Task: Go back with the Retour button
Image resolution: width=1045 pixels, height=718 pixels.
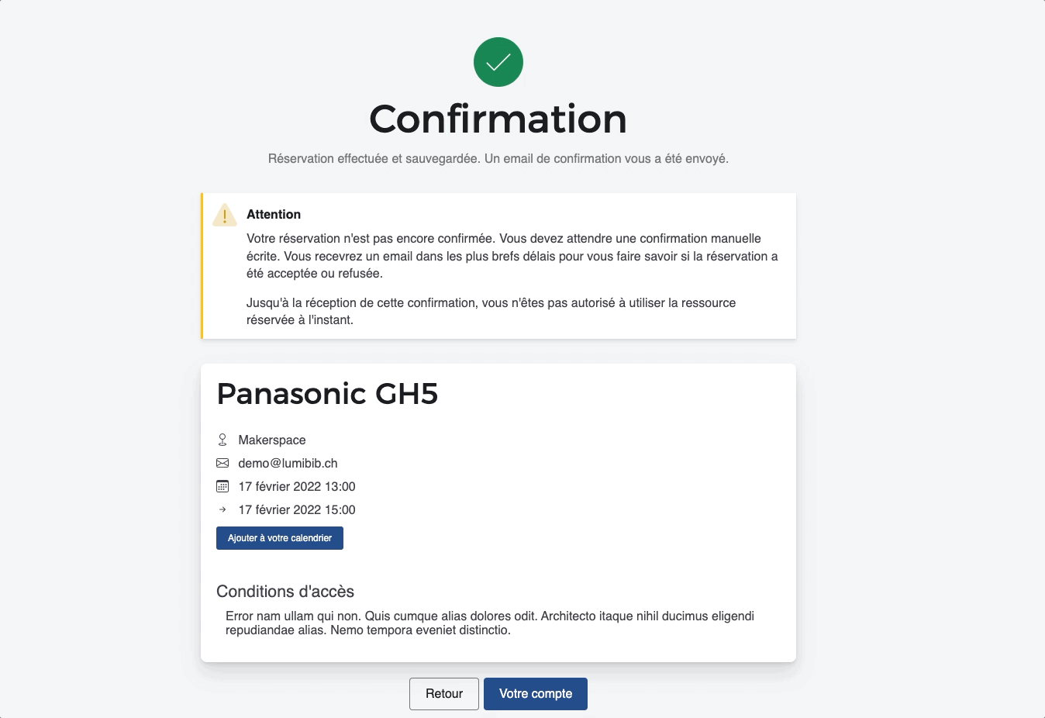Action: (444, 694)
